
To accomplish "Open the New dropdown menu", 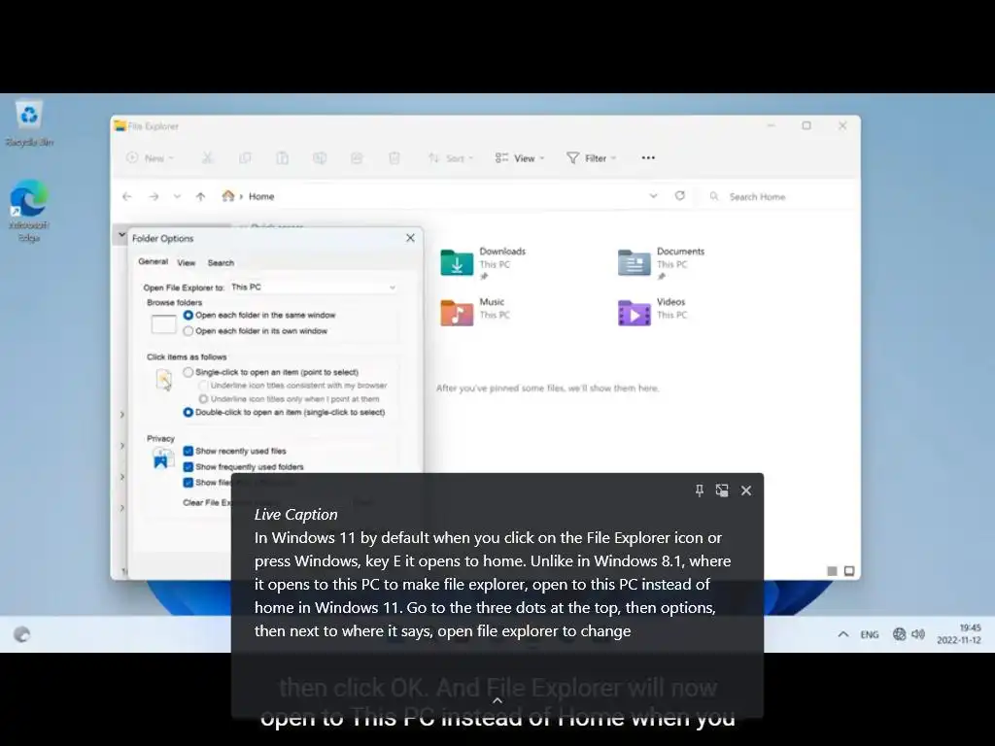I will click(x=151, y=158).
